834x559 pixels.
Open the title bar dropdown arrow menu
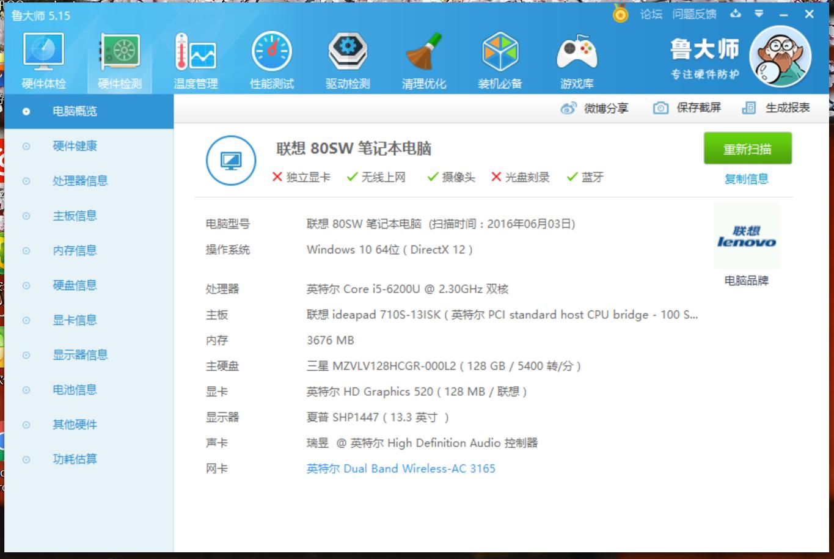pyautogui.click(x=759, y=13)
